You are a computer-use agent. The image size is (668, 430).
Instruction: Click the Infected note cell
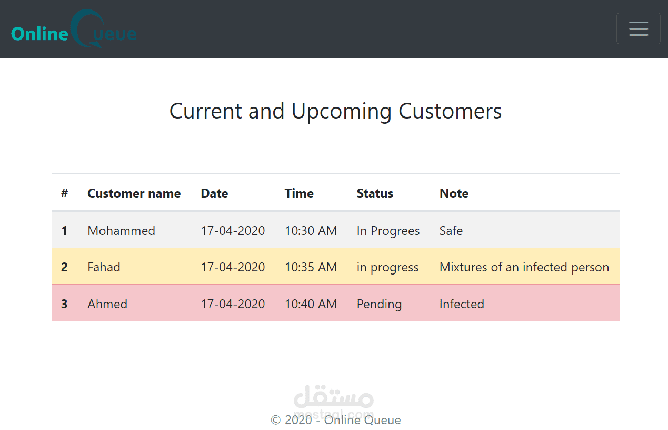[x=462, y=304]
